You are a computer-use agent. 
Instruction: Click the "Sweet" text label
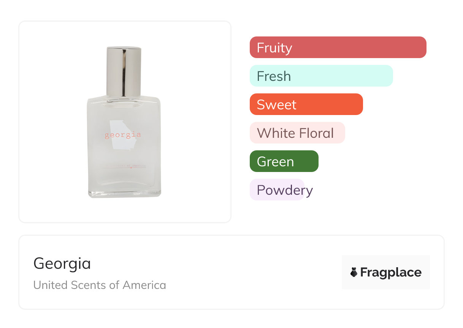point(276,105)
